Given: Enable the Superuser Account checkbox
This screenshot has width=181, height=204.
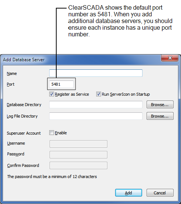Looking at the screenshot, I should (x=51, y=133).
